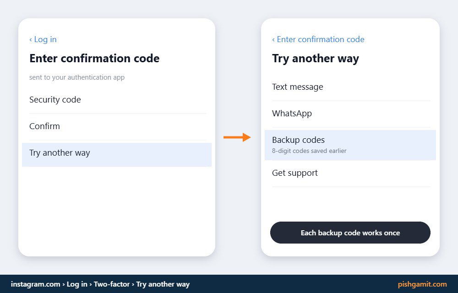Select the Text message option
458x293 pixels.
pyautogui.click(x=351, y=87)
